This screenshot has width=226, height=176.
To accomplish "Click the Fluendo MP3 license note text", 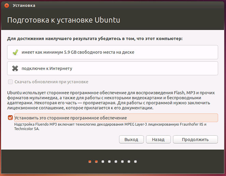I will 110,127.
